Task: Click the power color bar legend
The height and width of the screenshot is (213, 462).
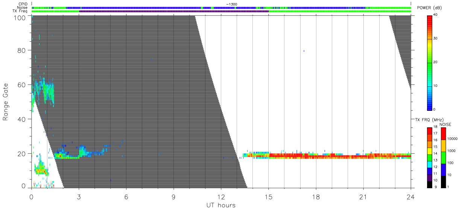Action: pyautogui.click(x=429, y=62)
